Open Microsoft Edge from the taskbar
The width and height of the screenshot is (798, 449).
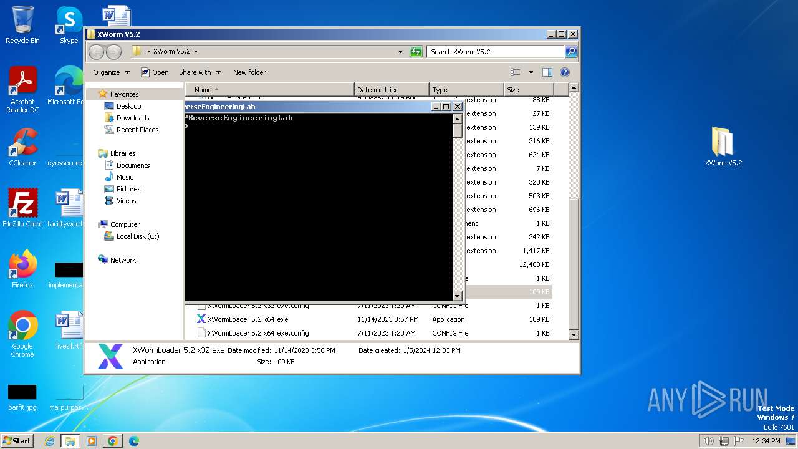(133, 441)
